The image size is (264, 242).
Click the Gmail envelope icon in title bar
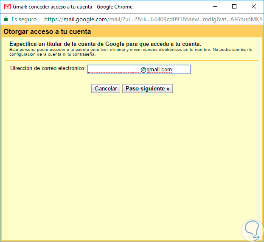(7, 6)
